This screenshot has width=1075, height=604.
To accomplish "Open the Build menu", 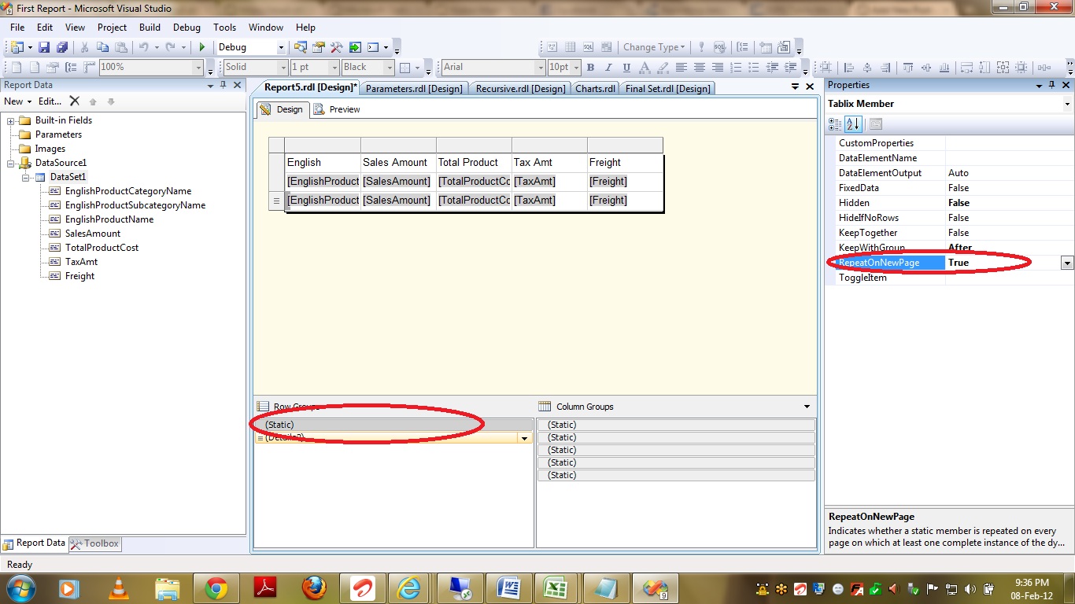I will (x=150, y=27).
